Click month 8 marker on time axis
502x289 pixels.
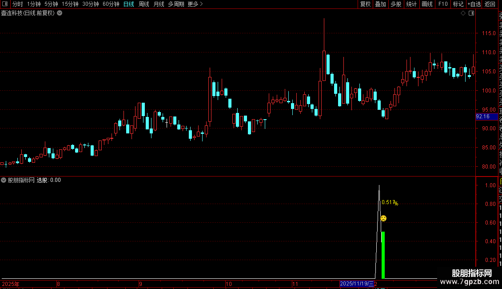coord(58,284)
